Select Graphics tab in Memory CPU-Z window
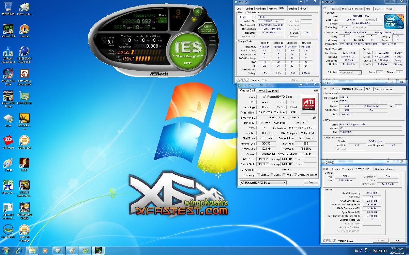Image resolution: width=409 pixels, height=255 pixels. 379,169
